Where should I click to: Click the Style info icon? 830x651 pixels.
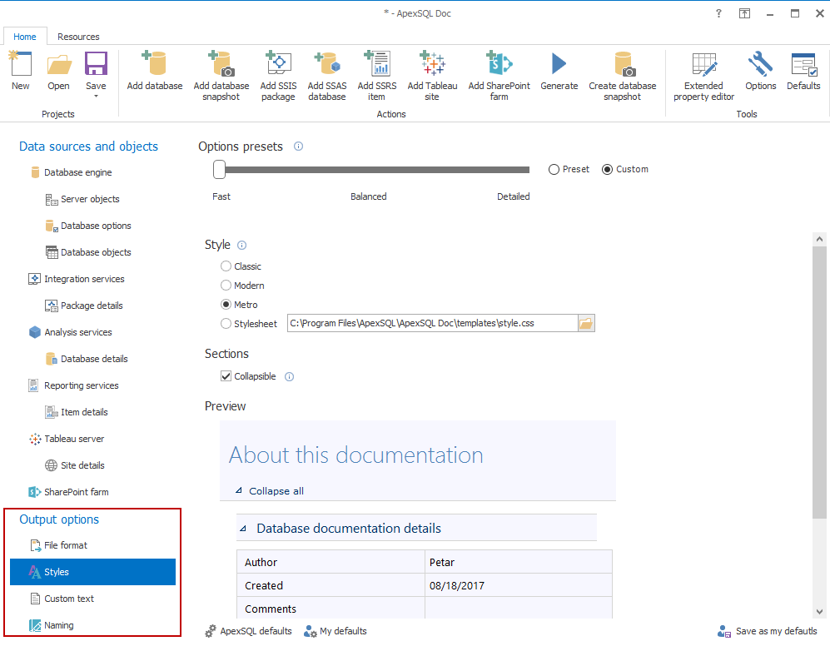[x=242, y=245]
